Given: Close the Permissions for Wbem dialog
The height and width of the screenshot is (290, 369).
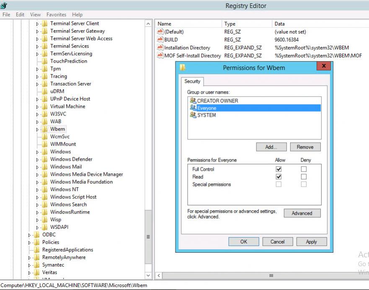Looking at the screenshot, I should coord(324,66).
